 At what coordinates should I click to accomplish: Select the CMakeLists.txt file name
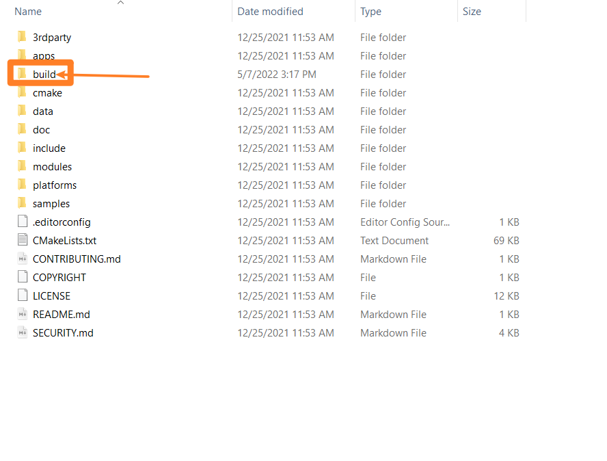click(x=65, y=241)
